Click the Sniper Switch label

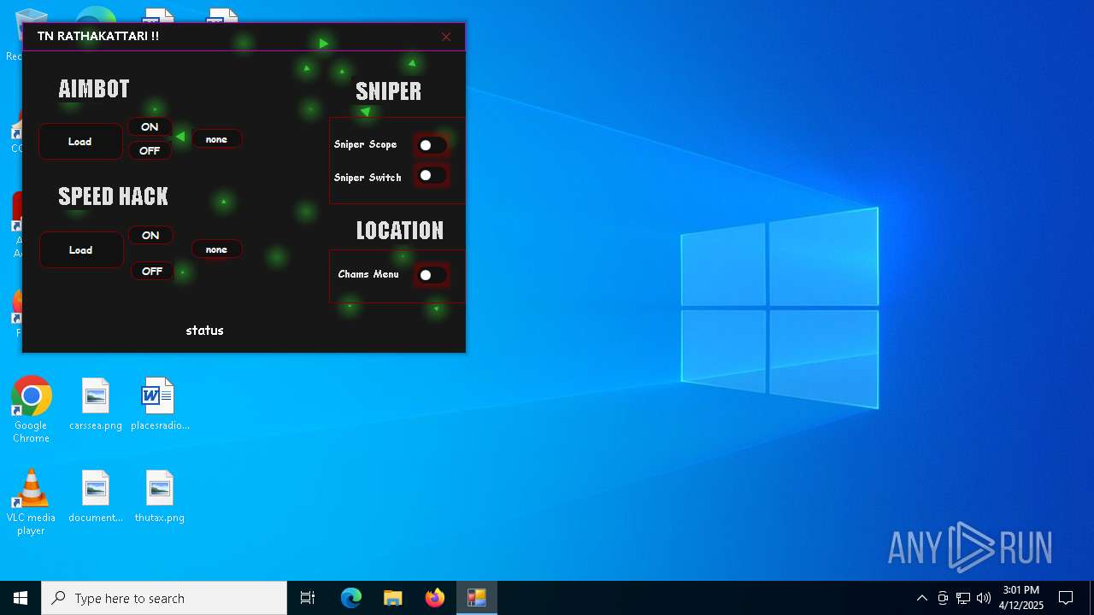click(368, 178)
